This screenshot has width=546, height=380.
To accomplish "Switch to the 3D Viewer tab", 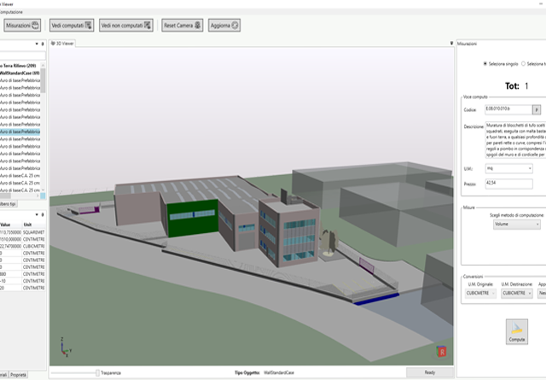I will point(62,44).
